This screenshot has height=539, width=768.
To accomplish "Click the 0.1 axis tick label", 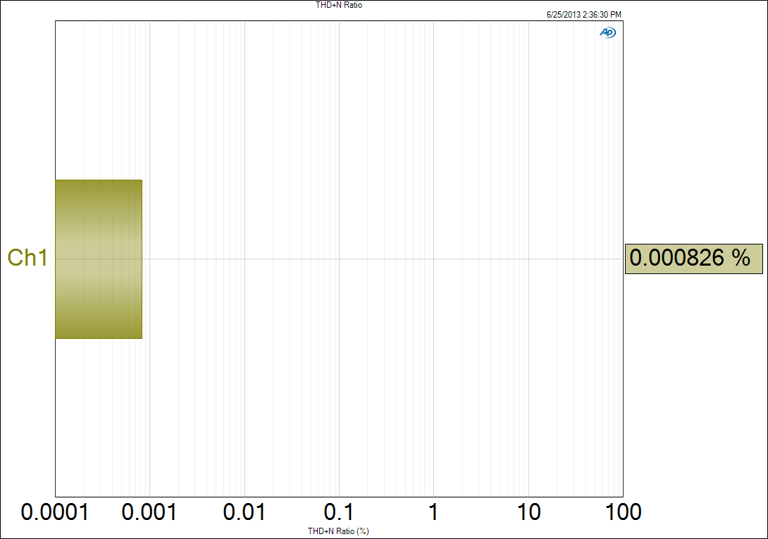I will [x=338, y=512].
